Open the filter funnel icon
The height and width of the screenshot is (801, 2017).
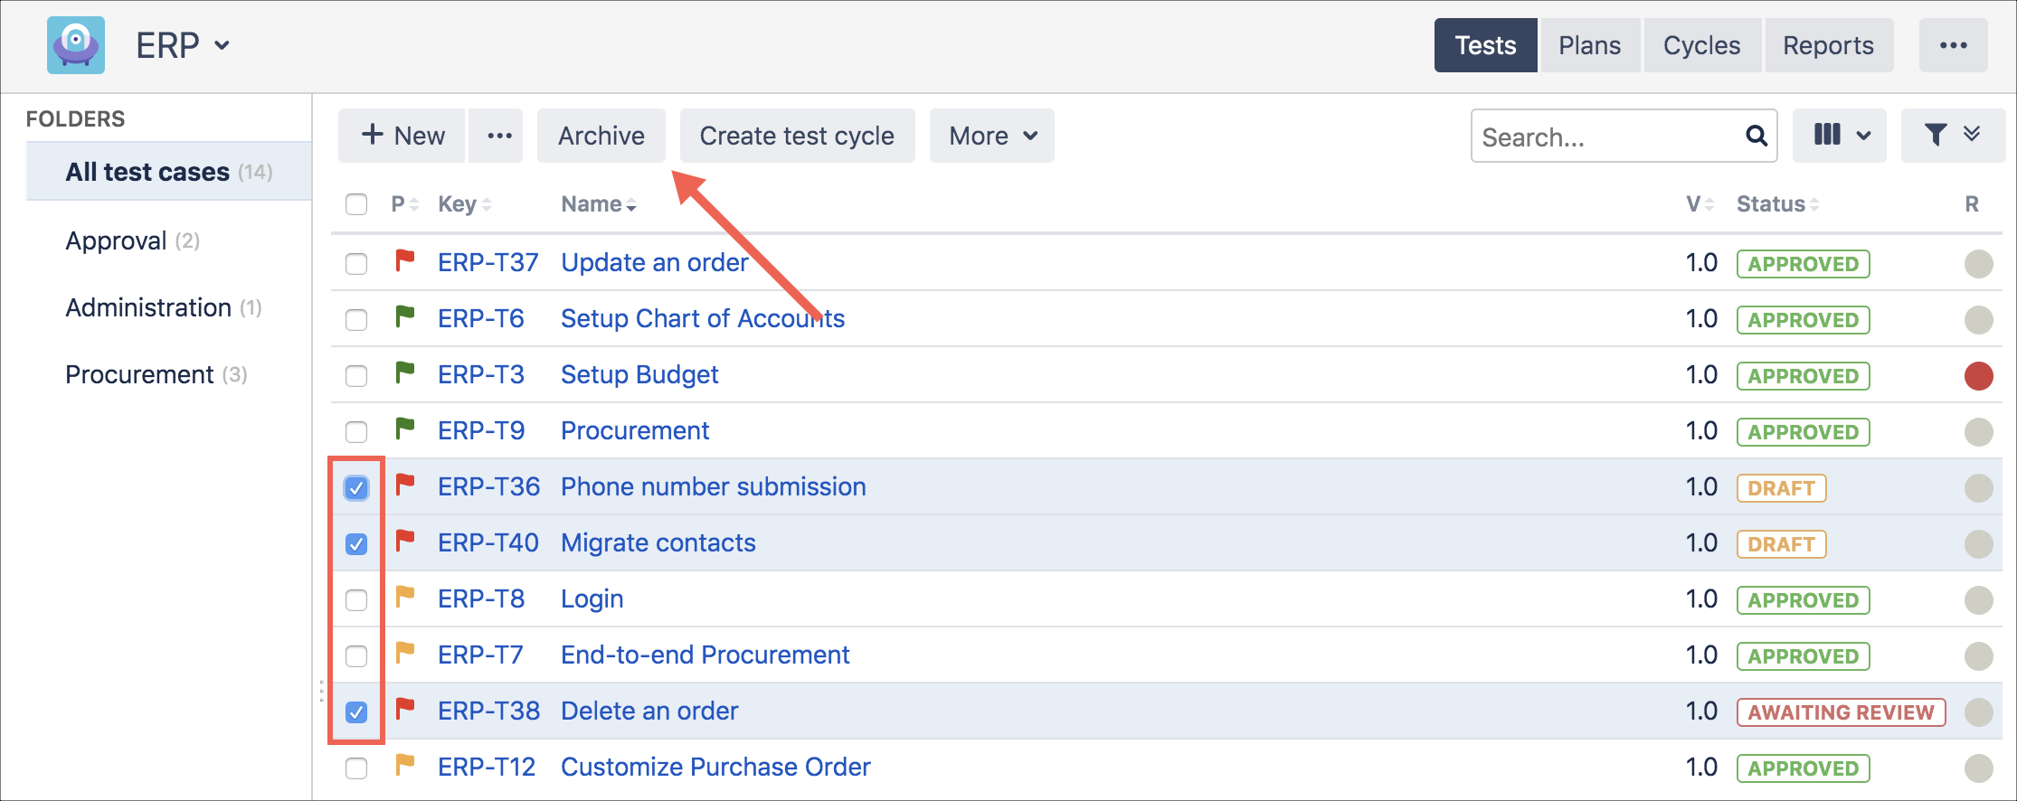(x=1936, y=136)
